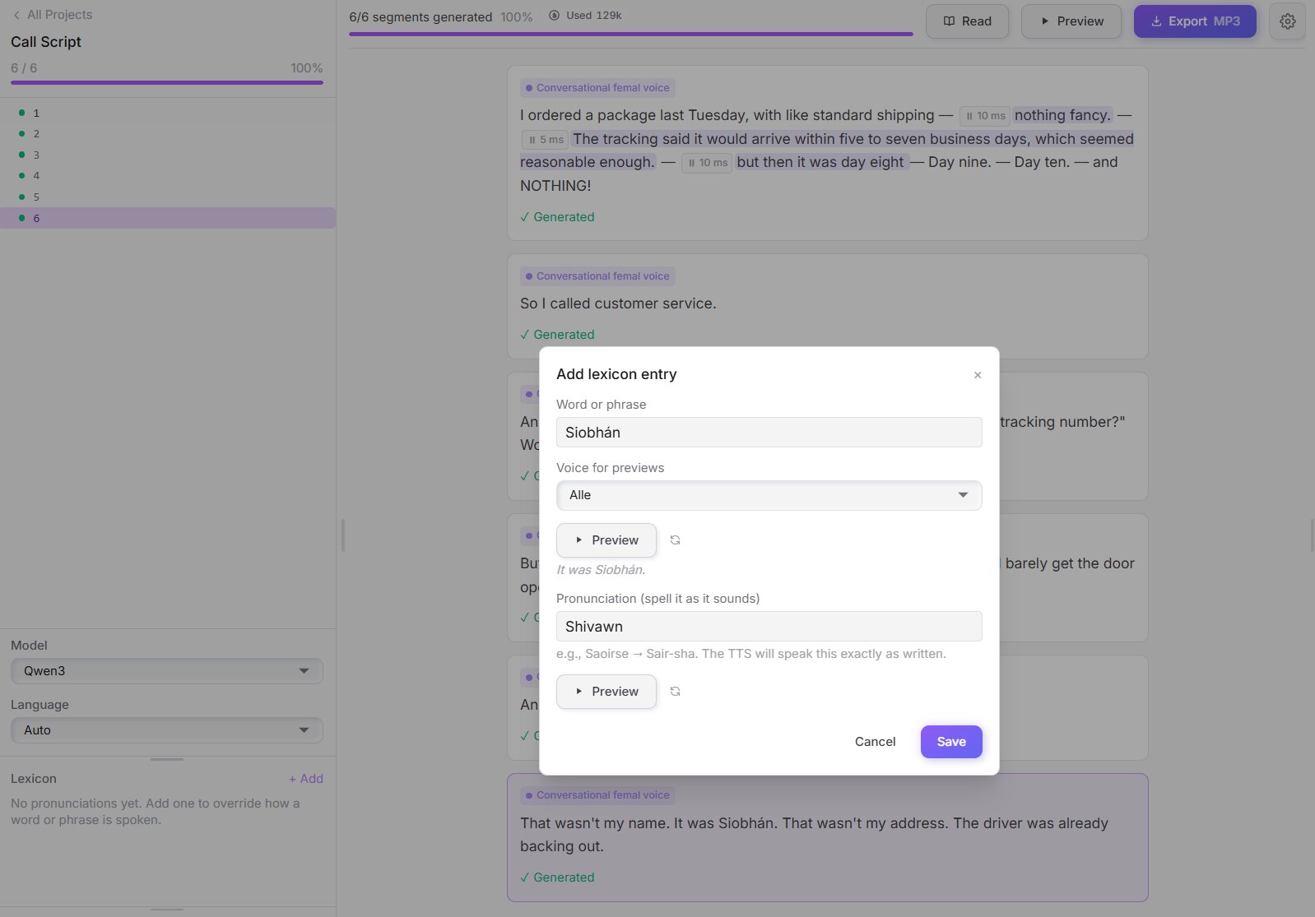The height and width of the screenshot is (917, 1315).
Task: Click the generation progress bar in header
Action: pos(631,34)
